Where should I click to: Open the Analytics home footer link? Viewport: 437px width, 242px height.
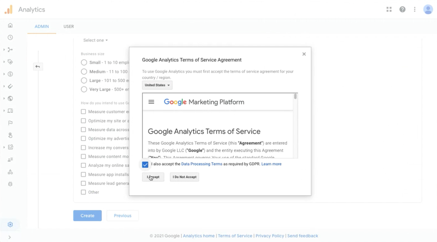click(199, 235)
